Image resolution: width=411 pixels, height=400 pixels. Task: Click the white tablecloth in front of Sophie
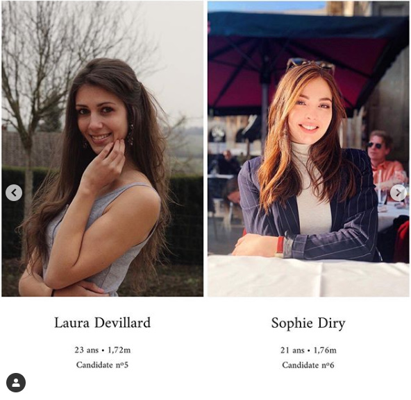pyautogui.click(x=308, y=277)
